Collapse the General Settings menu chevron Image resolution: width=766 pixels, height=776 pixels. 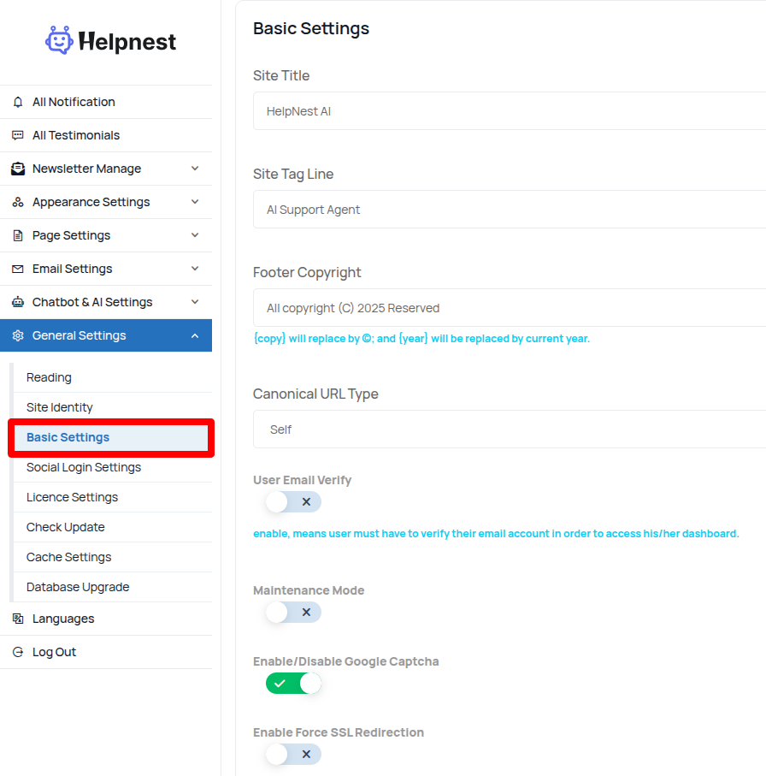(195, 335)
